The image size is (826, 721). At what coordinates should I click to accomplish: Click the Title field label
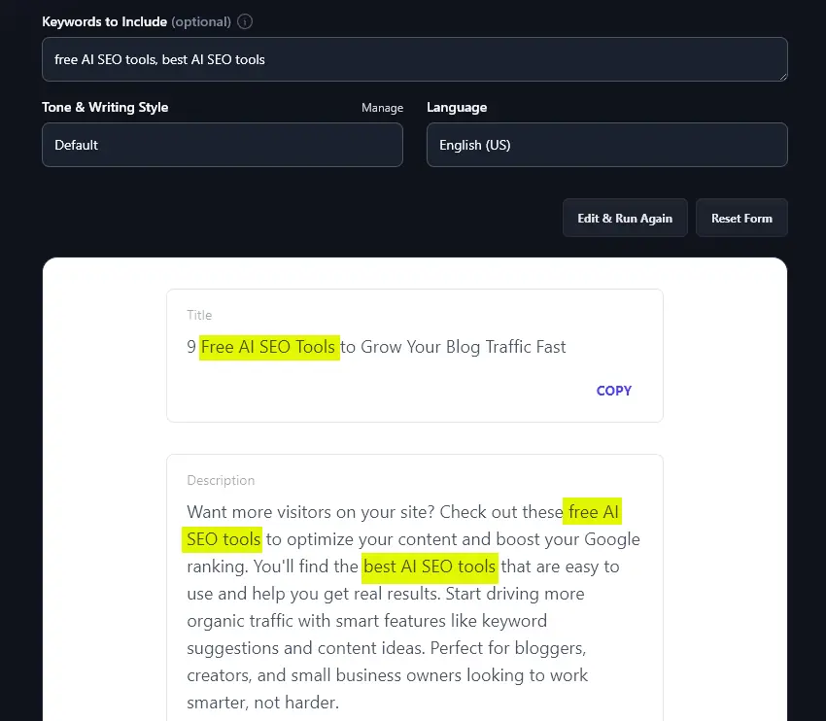pyautogui.click(x=199, y=315)
